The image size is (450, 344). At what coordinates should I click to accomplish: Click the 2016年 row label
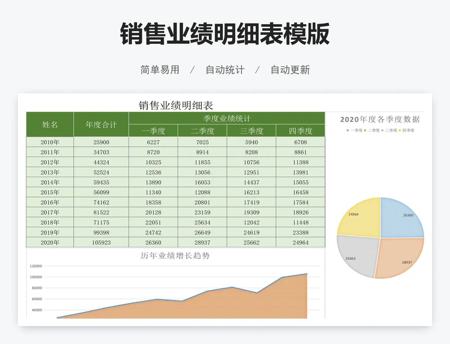[x=50, y=202]
